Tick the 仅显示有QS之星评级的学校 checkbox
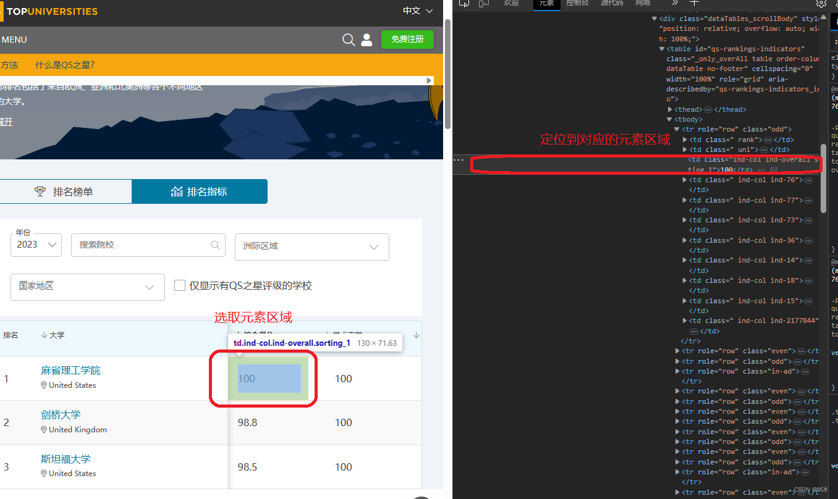838x499 pixels. (180, 285)
